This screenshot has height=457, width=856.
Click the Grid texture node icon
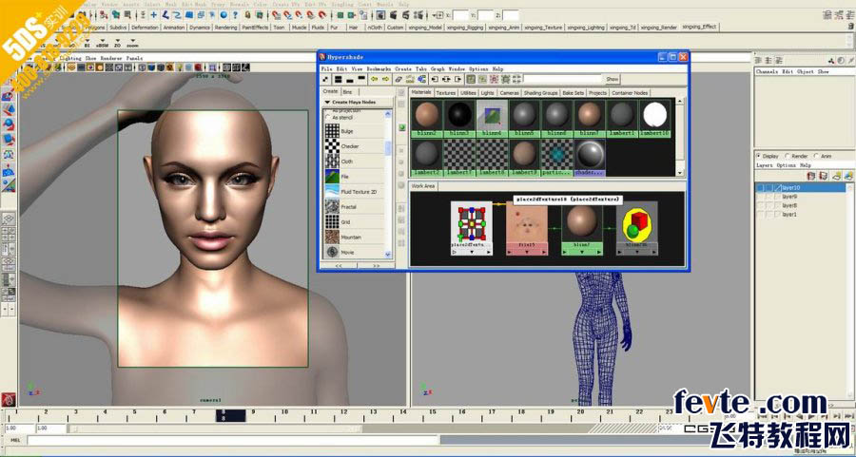click(331, 220)
